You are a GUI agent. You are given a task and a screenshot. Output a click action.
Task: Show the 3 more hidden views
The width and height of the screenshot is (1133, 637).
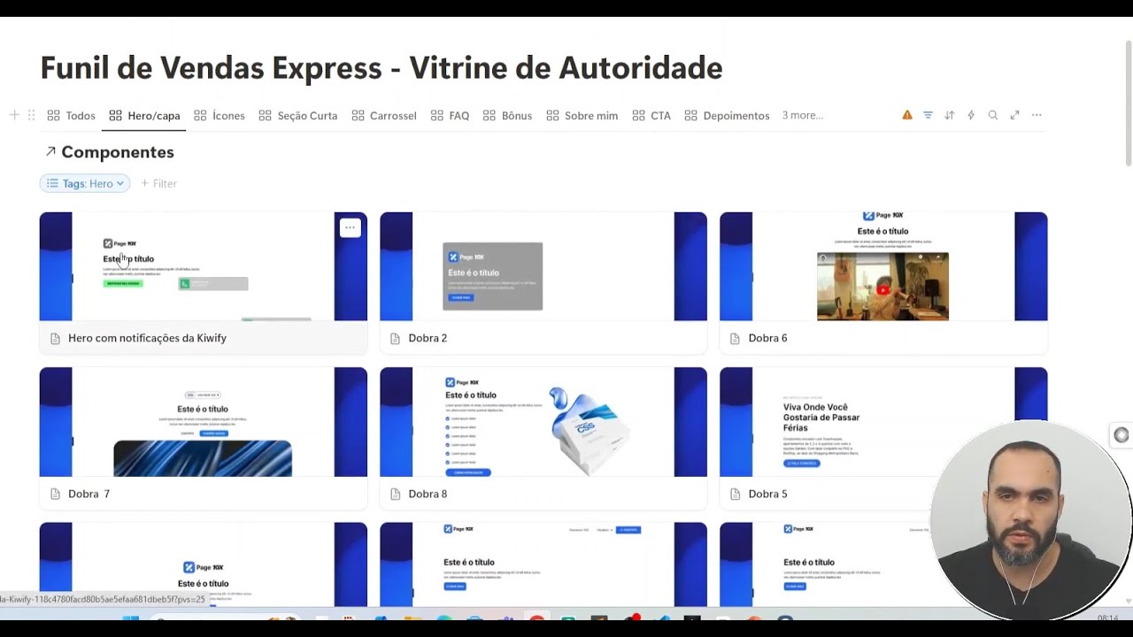pos(802,115)
